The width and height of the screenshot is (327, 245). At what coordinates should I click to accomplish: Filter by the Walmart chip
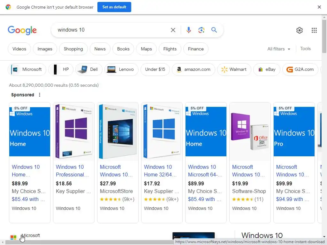(x=234, y=69)
